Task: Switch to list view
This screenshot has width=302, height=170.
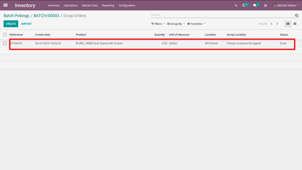Action: [288, 24]
